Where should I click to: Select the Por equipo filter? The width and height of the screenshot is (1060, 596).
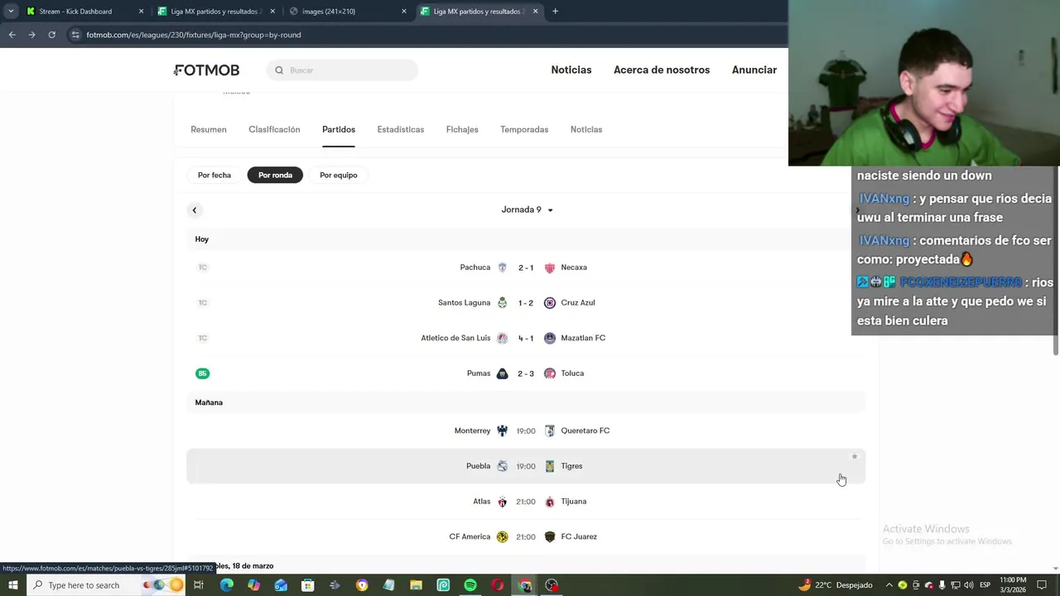pyautogui.click(x=339, y=175)
